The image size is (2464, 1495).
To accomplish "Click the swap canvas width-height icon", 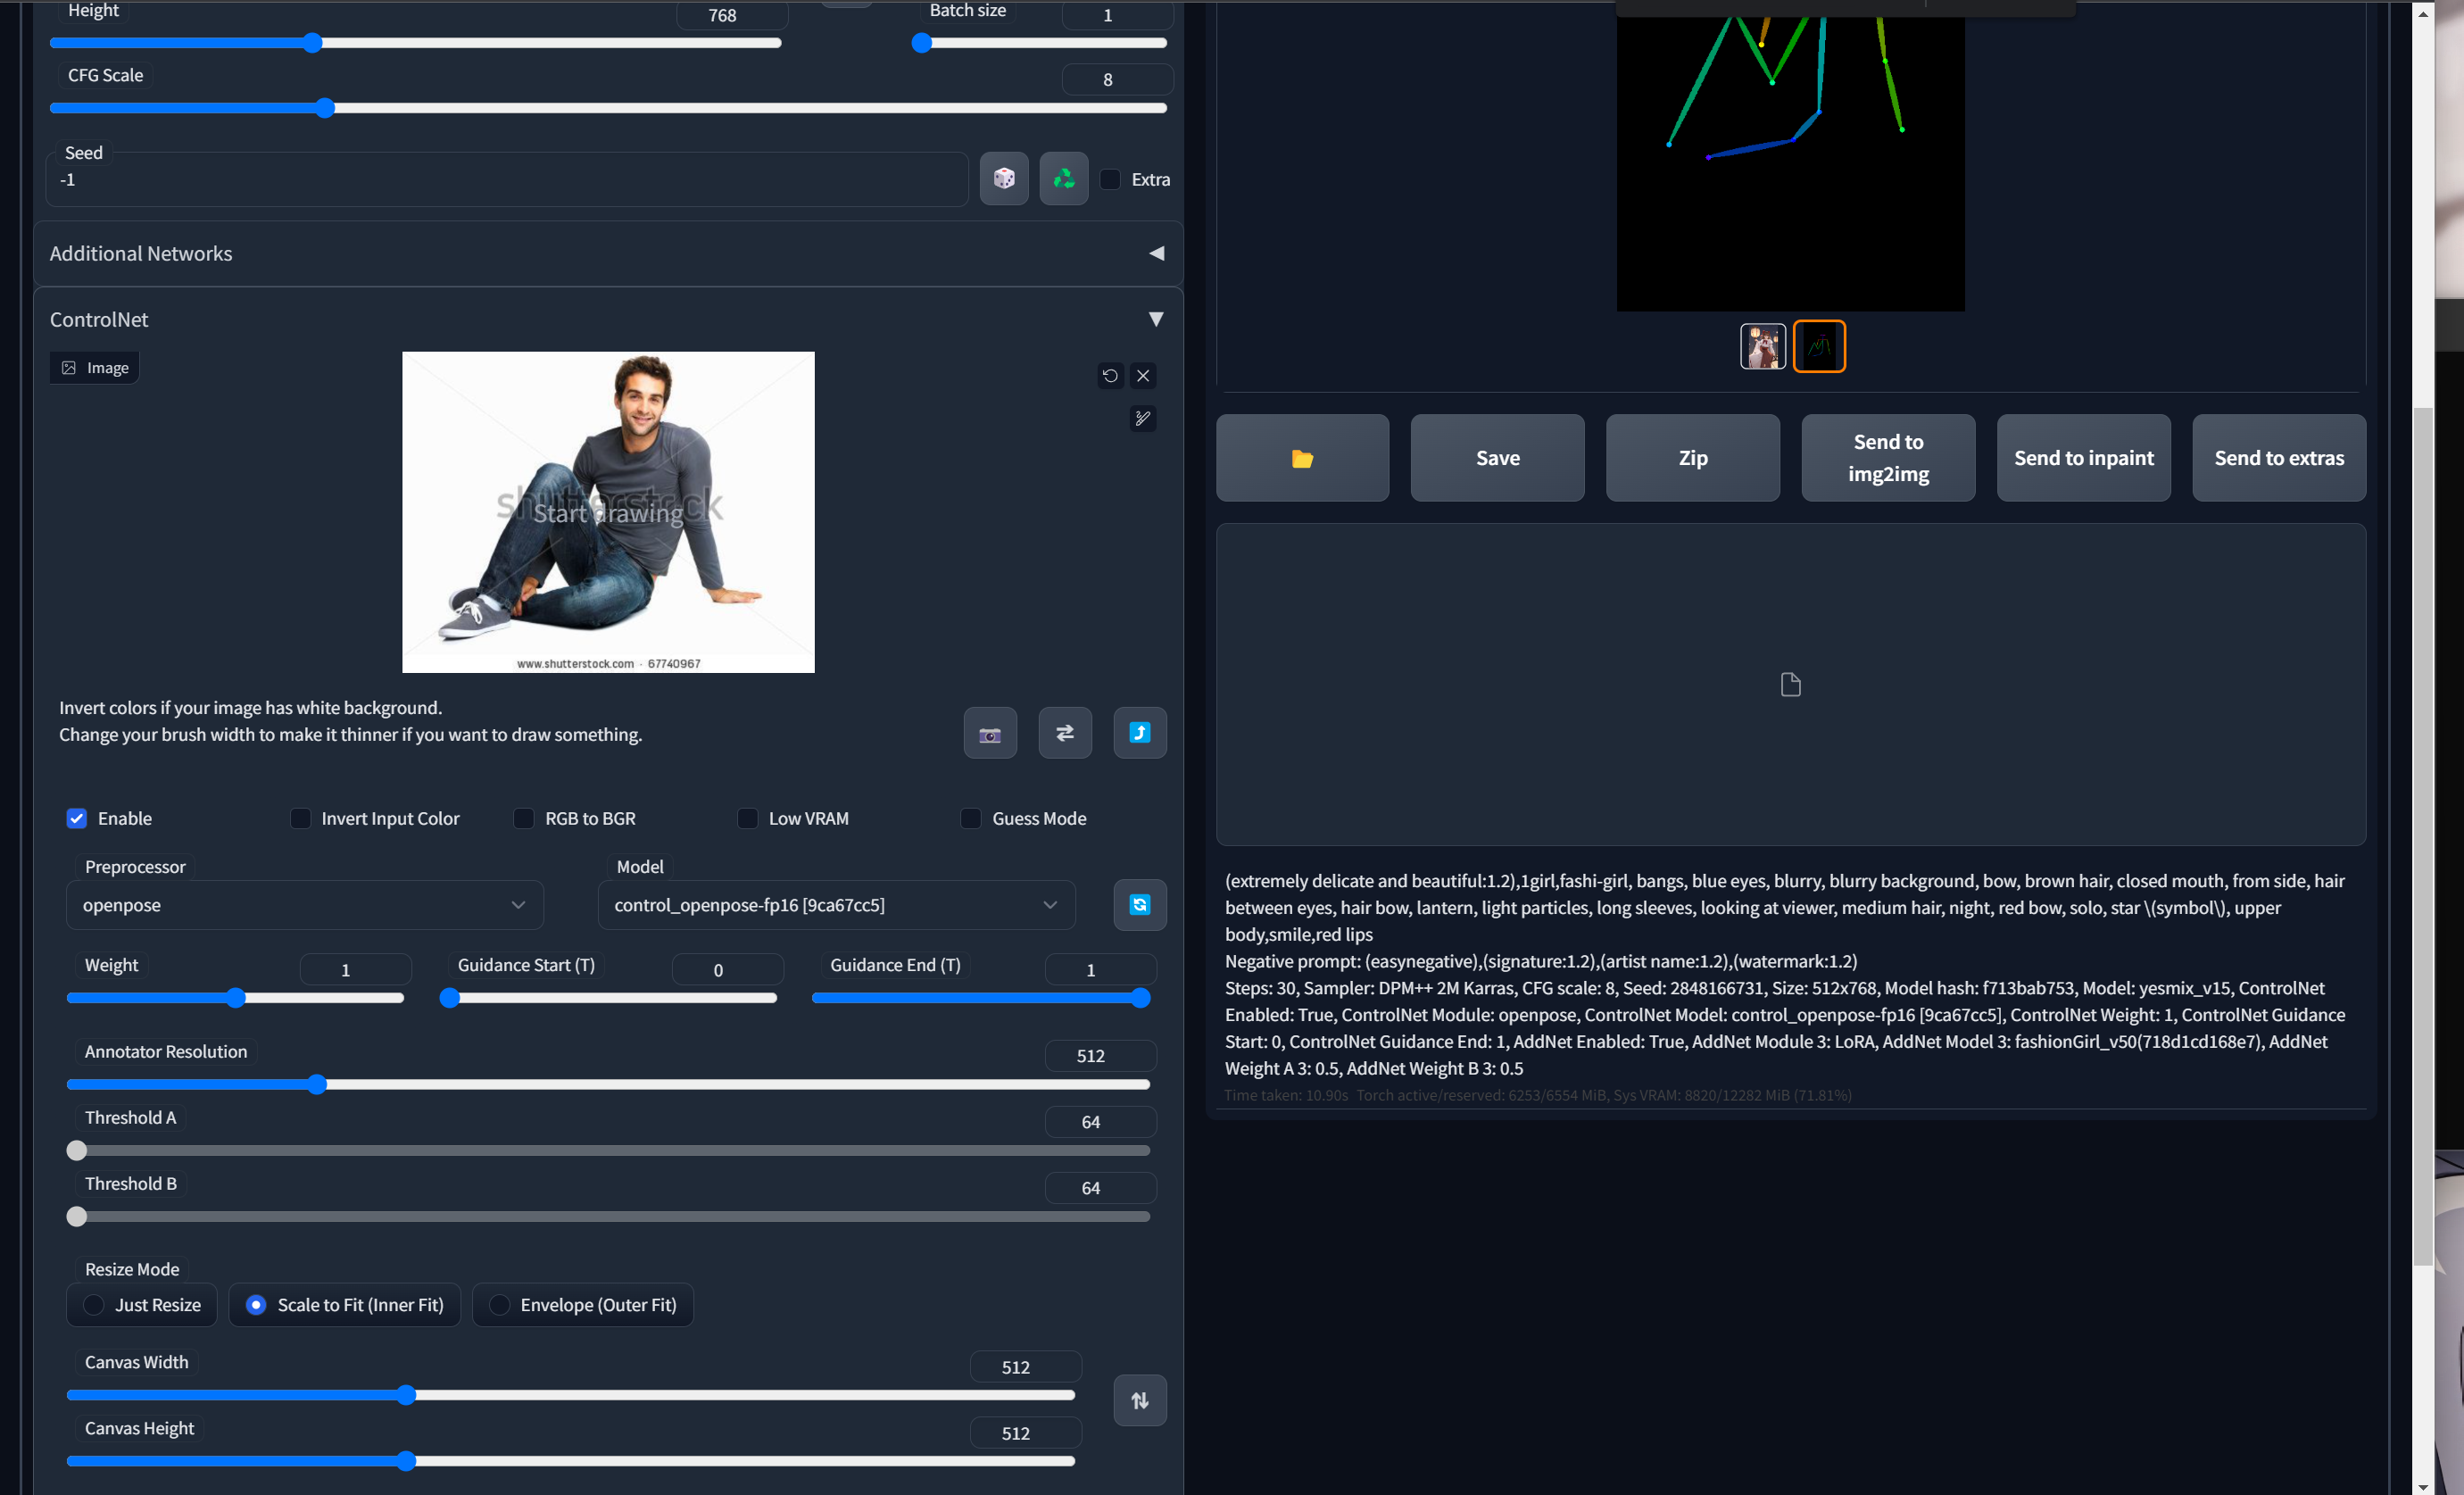I will click(x=1139, y=1400).
